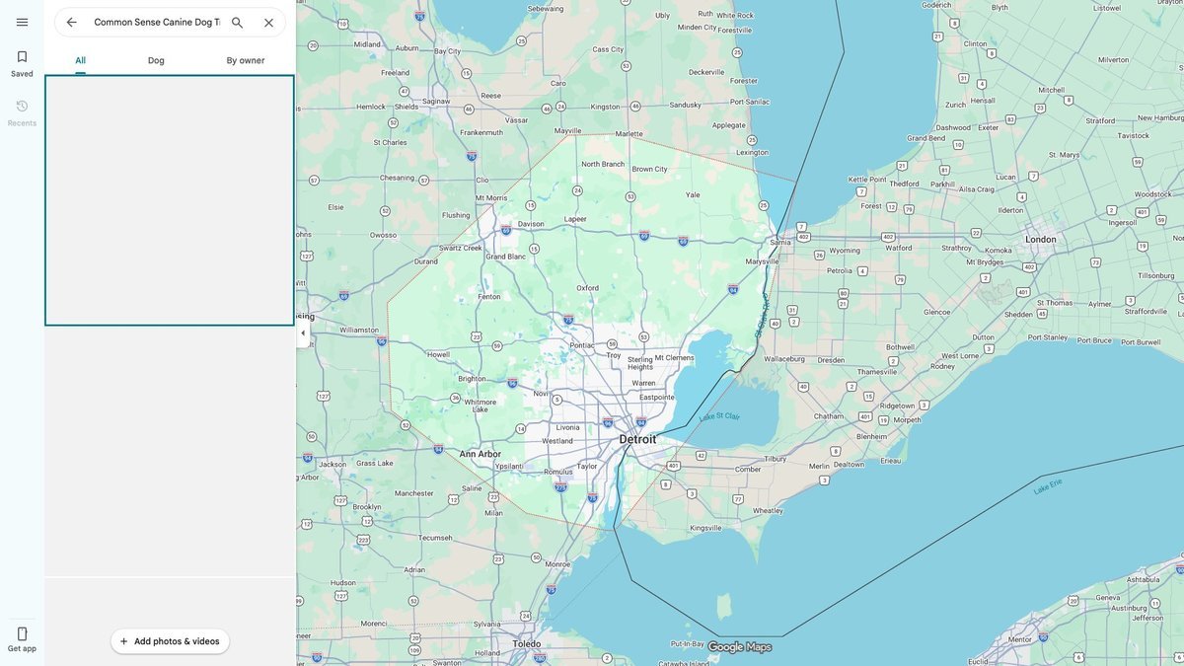The image size is (1184, 666).
Task: Click the Port Stanley map label
Action: pyautogui.click(x=1047, y=337)
